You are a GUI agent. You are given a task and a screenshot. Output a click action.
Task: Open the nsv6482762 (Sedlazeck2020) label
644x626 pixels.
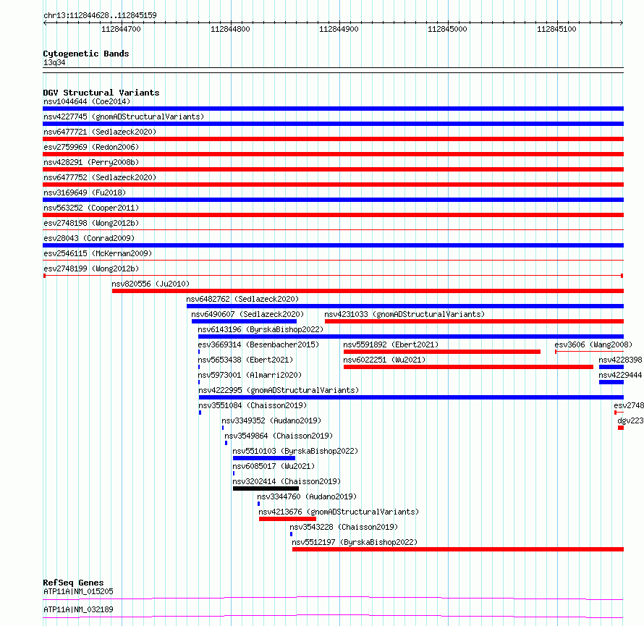[242, 299]
